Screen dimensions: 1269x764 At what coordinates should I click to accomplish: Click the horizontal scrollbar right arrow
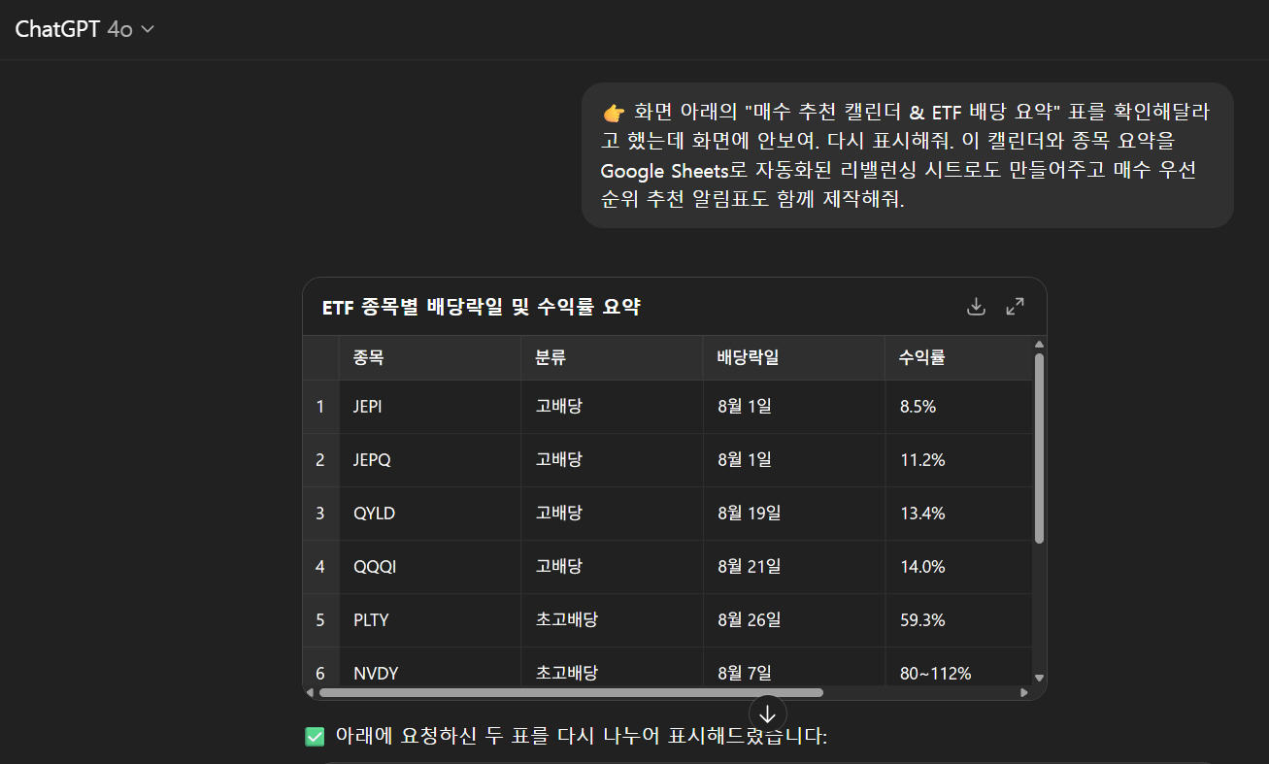point(1024,693)
